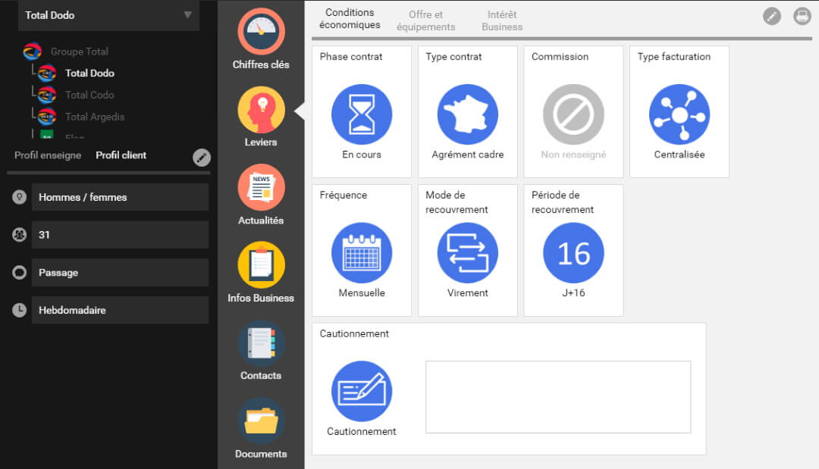Open the Actualités news icon
Screen dimensions: 819x469
coord(261,187)
